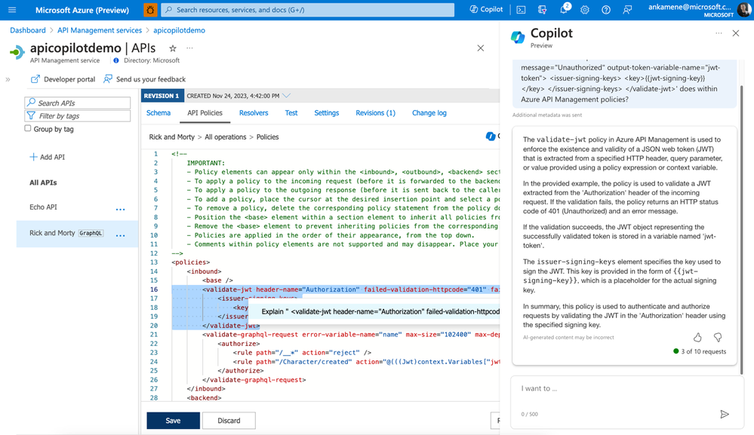Go to Dashboard breadcrumb
Viewport: 754px width, 435px height.
point(28,30)
